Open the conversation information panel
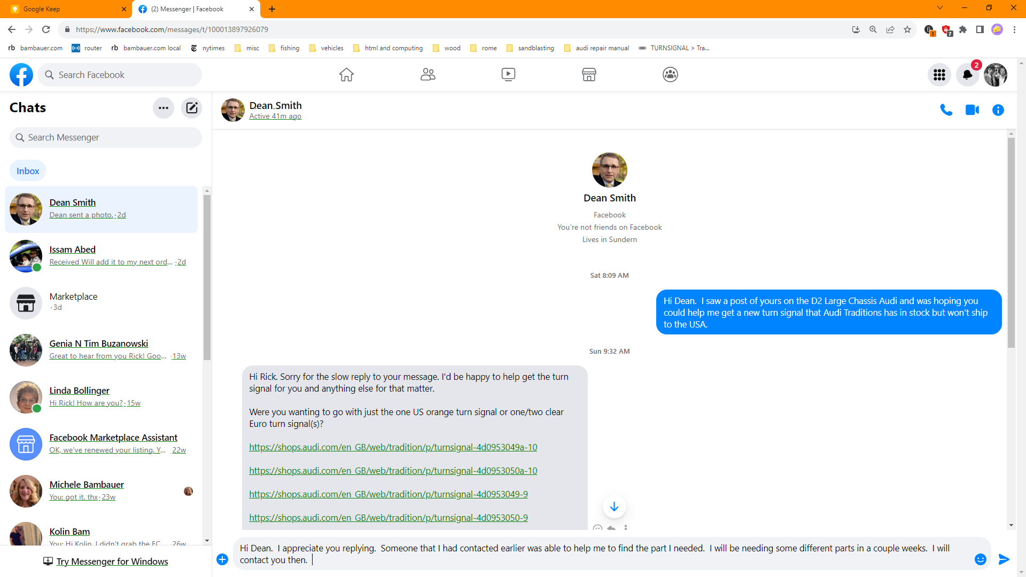 (998, 110)
